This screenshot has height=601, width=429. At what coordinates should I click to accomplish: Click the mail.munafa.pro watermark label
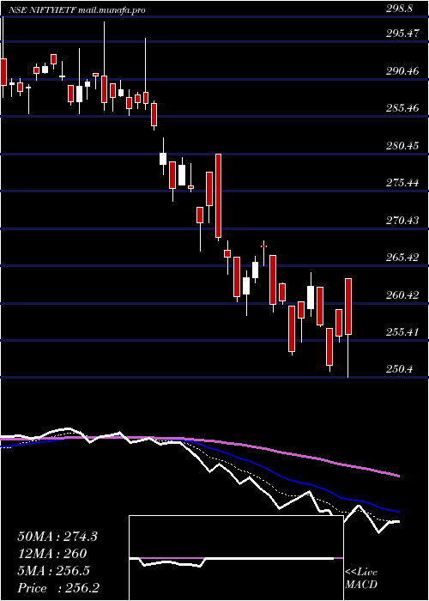[112, 10]
